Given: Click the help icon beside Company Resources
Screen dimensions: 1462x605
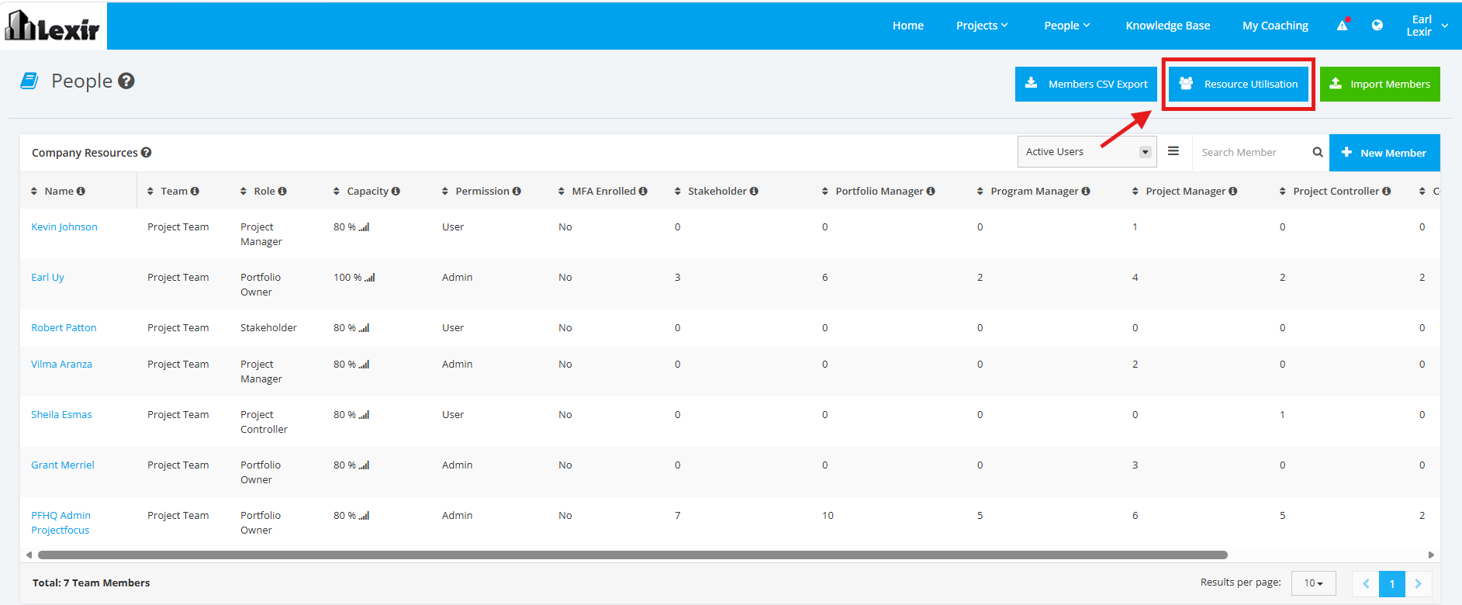Looking at the screenshot, I should tap(146, 153).
